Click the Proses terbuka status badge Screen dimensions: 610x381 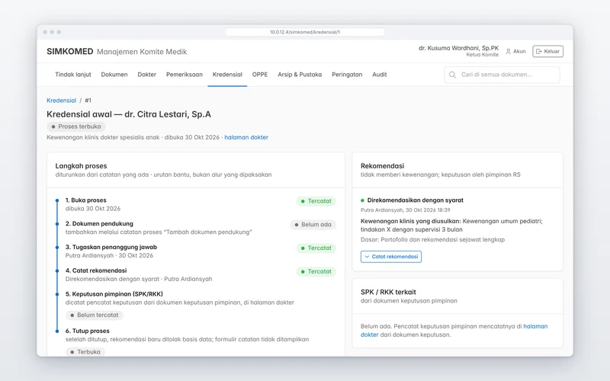[x=76, y=126]
